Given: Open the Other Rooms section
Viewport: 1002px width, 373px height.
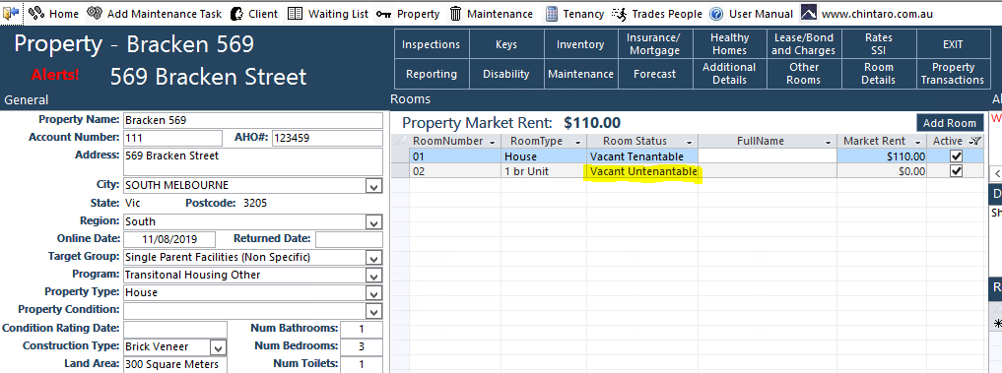Looking at the screenshot, I should tap(804, 74).
